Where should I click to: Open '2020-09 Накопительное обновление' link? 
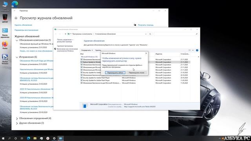click(36, 98)
